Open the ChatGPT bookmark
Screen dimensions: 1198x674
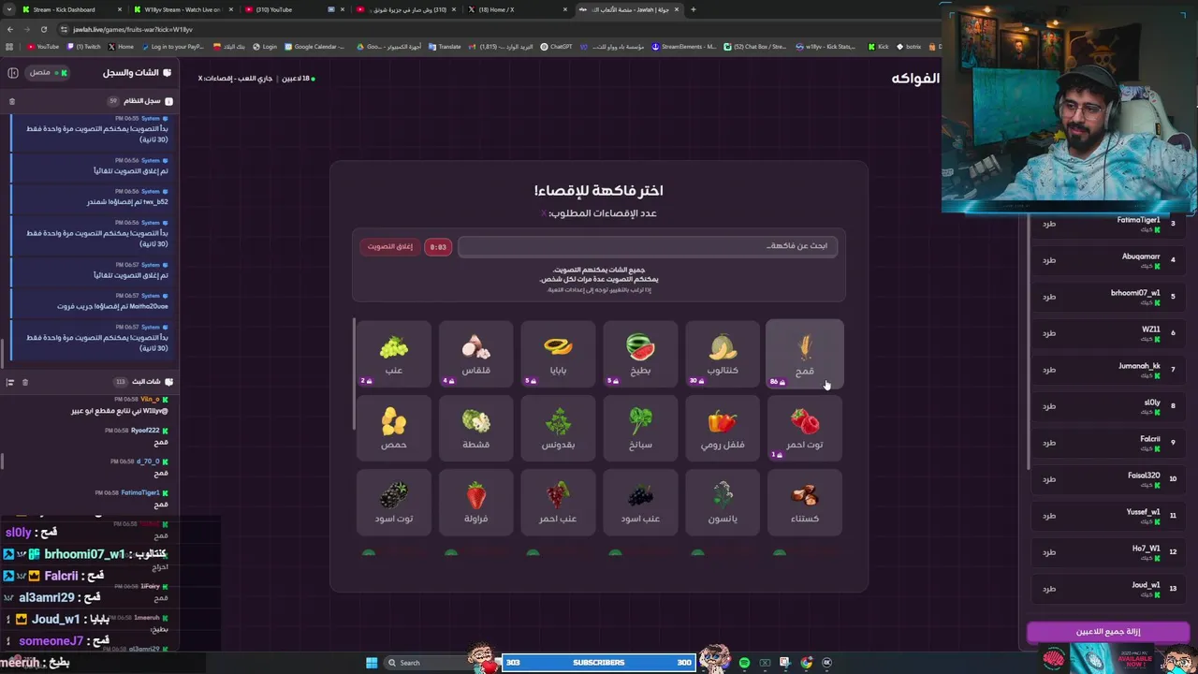(x=557, y=47)
